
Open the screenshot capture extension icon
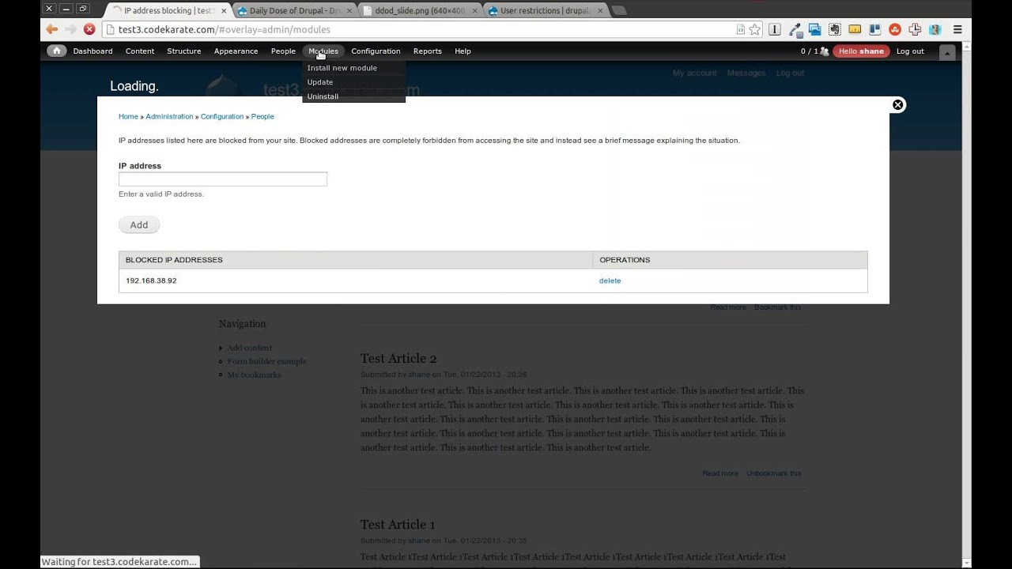814,29
